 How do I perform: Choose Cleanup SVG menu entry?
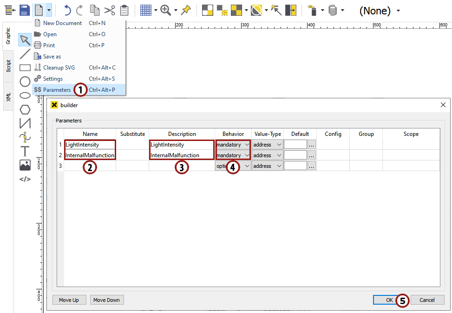pyautogui.click(x=59, y=68)
